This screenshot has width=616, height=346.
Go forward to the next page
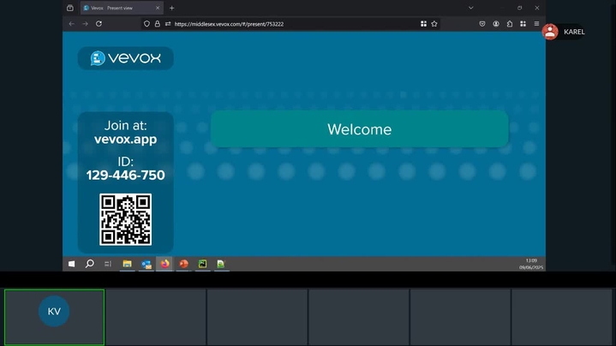(86, 24)
